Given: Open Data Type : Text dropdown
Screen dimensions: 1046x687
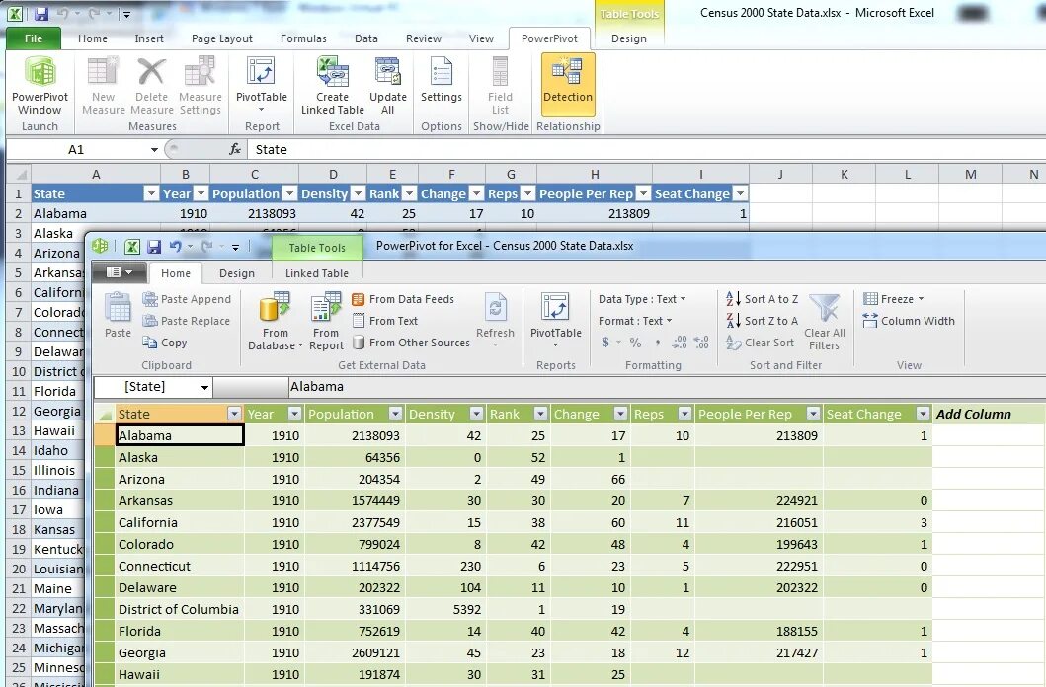Looking at the screenshot, I should coord(642,299).
